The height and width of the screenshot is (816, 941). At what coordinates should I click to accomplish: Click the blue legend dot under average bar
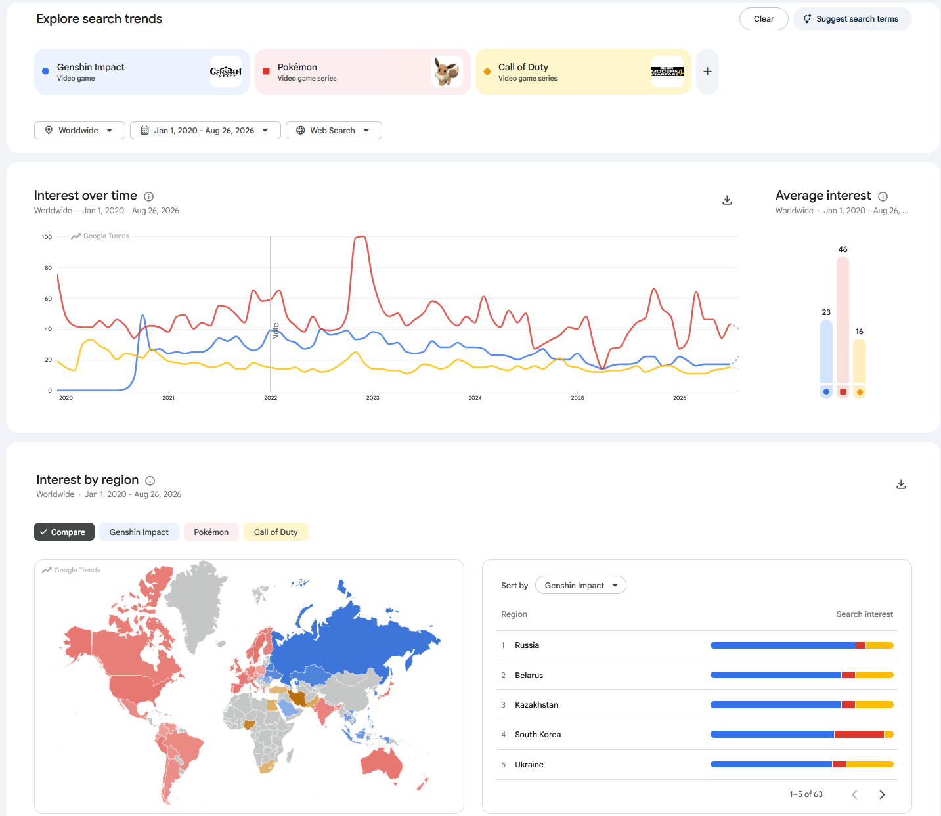pos(826,392)
